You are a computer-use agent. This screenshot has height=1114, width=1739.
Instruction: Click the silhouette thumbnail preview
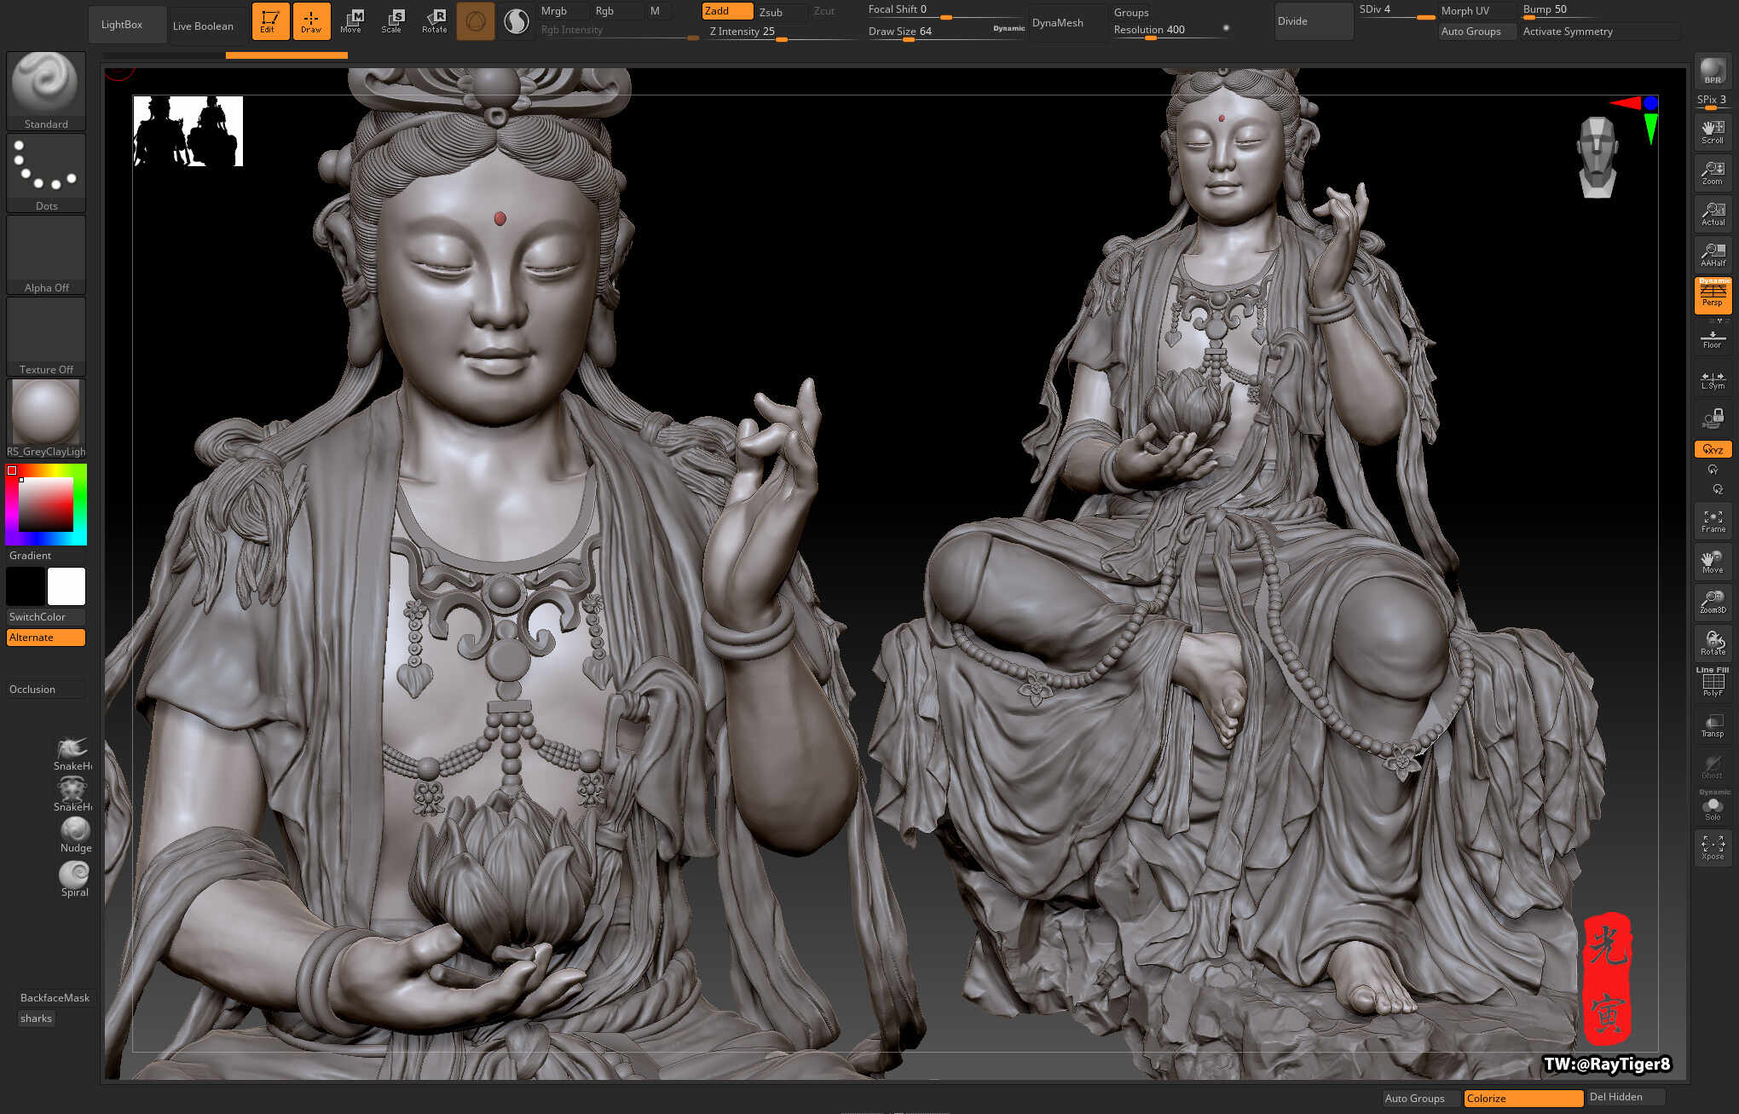tap(188, 131)
